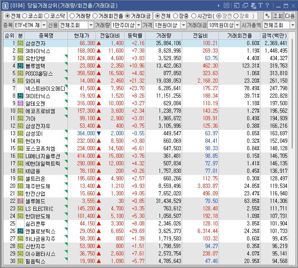The image size is (298, 268).
Task: Click the 현재가 column header
Action: [x=82, y=35]
